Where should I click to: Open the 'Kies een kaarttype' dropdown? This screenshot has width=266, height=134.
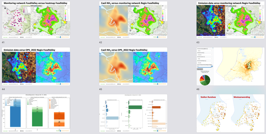[205, 62]
